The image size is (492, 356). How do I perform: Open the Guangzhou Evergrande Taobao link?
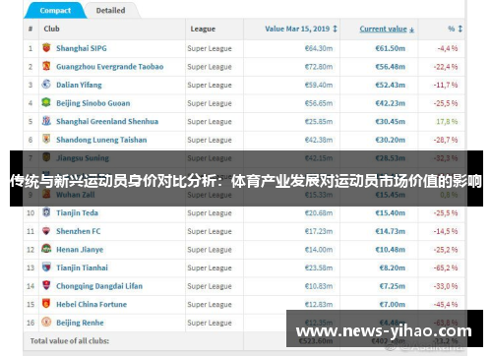(x=109, y=67)
